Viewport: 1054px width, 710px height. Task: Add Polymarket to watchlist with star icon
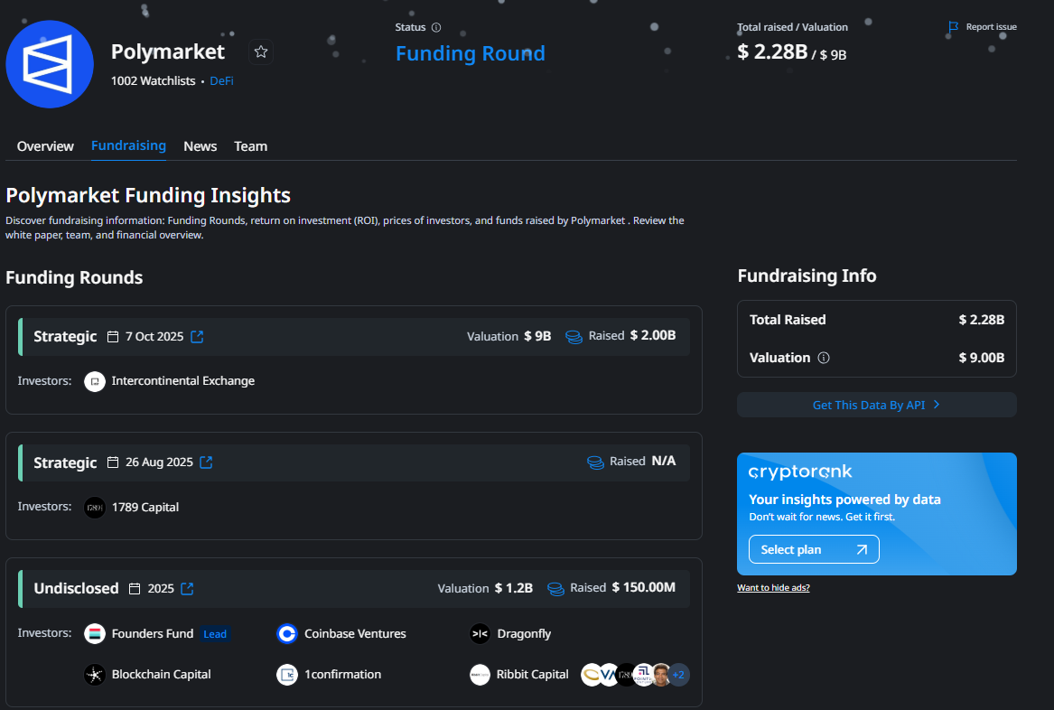coord(261,51)
